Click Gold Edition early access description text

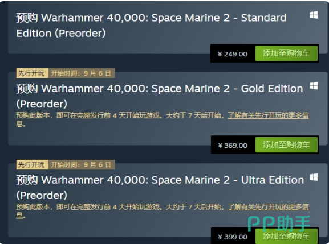[x=120, y=115]
